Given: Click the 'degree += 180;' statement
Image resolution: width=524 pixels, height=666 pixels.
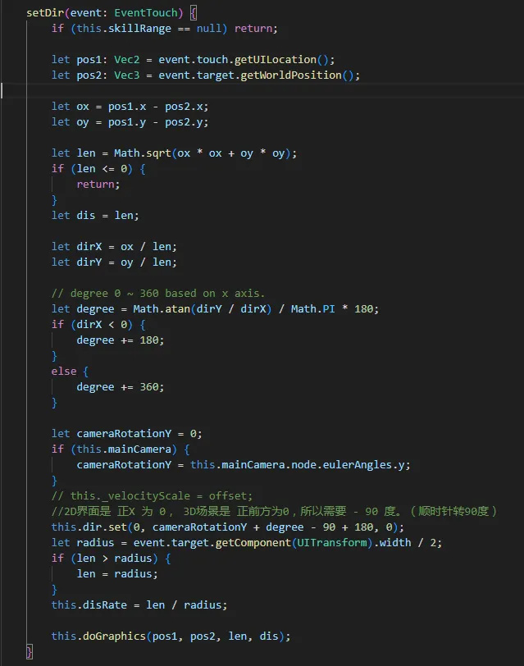Looking at the screenshot, I should click(x=121, y=340).
